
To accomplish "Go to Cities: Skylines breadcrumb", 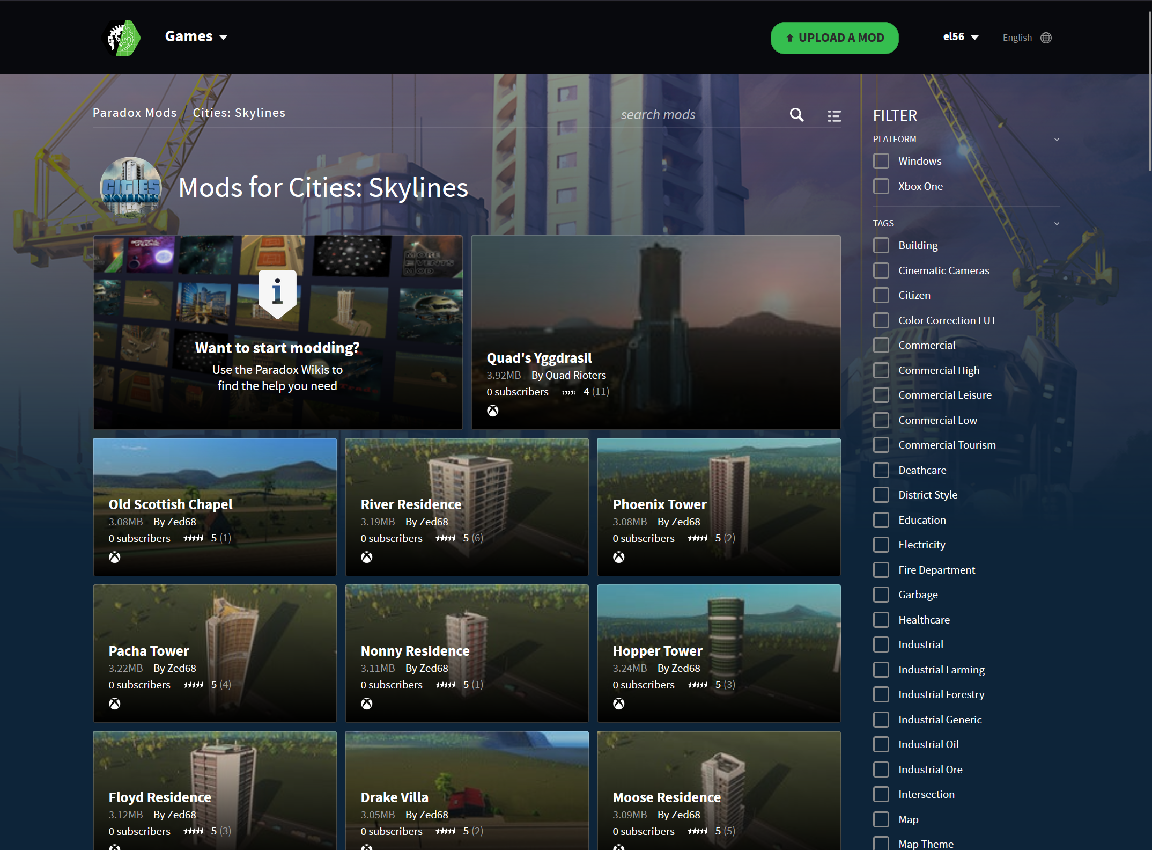I will 239,113.
